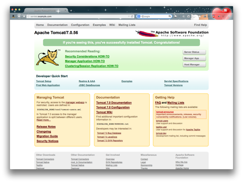This screenshot has width=243, height=183.
Task: Expand the URL bar history dropdown arrow
Action: tap(128, 16)
